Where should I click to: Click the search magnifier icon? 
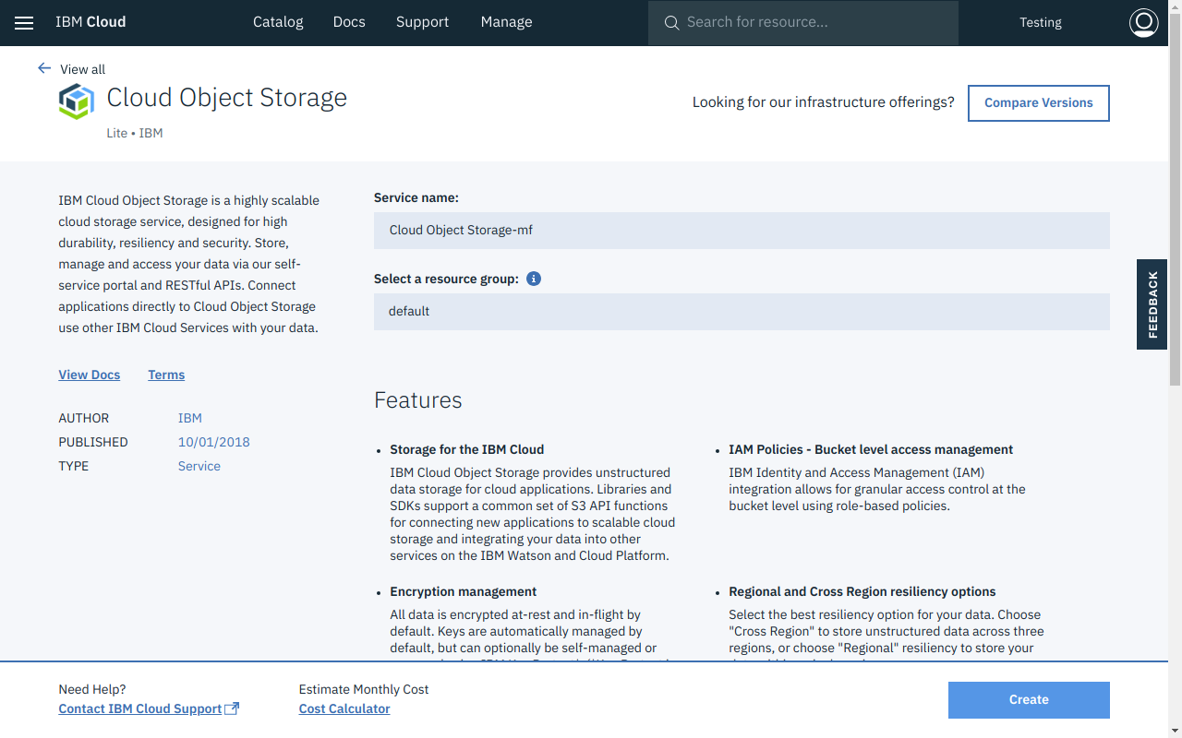click(671, 23)
